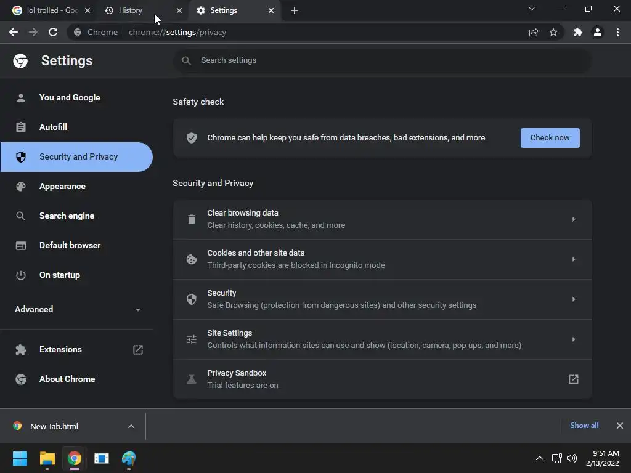
Task: Show hidden system tray icons
Action: [x=540, y=458]
